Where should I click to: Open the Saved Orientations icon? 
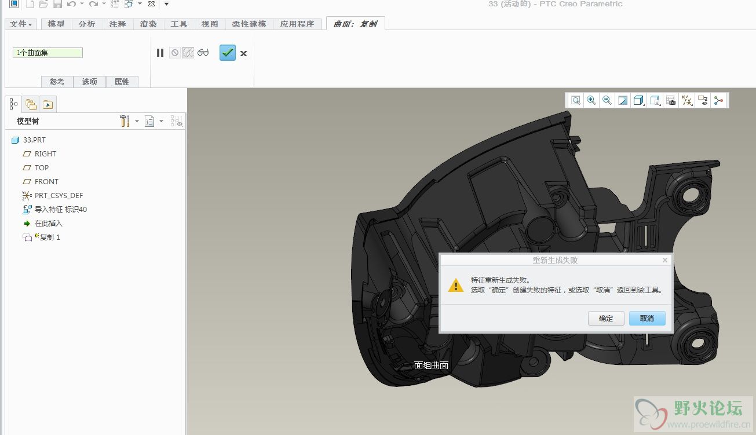pos(655,100)
